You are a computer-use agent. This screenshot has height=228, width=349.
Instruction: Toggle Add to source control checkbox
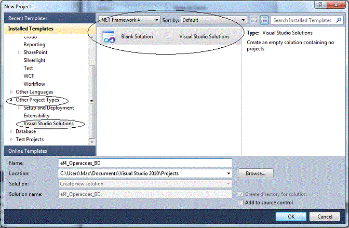(240, 203)
